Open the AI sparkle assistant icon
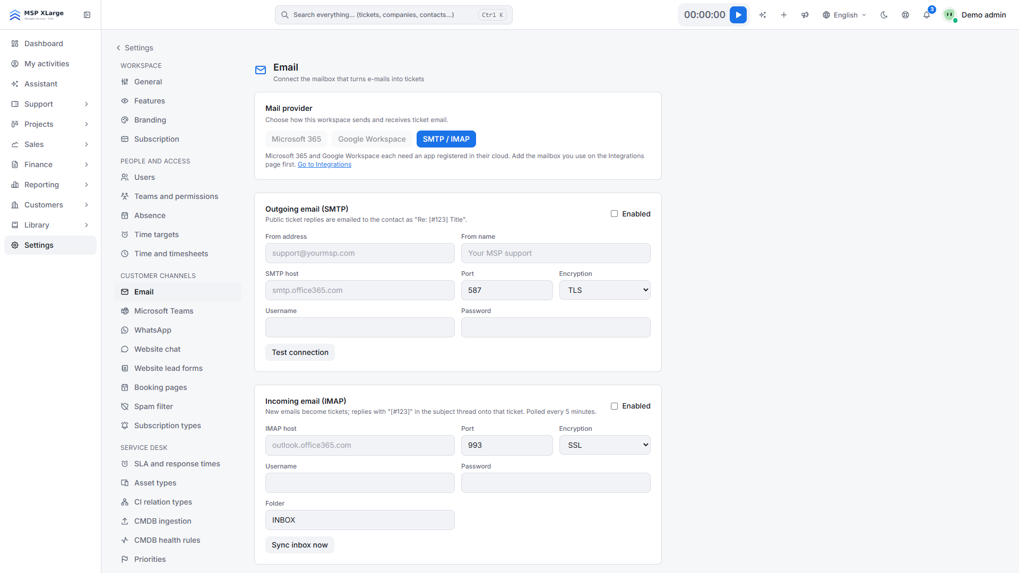1019x573 pixels. tap(763, 15)
